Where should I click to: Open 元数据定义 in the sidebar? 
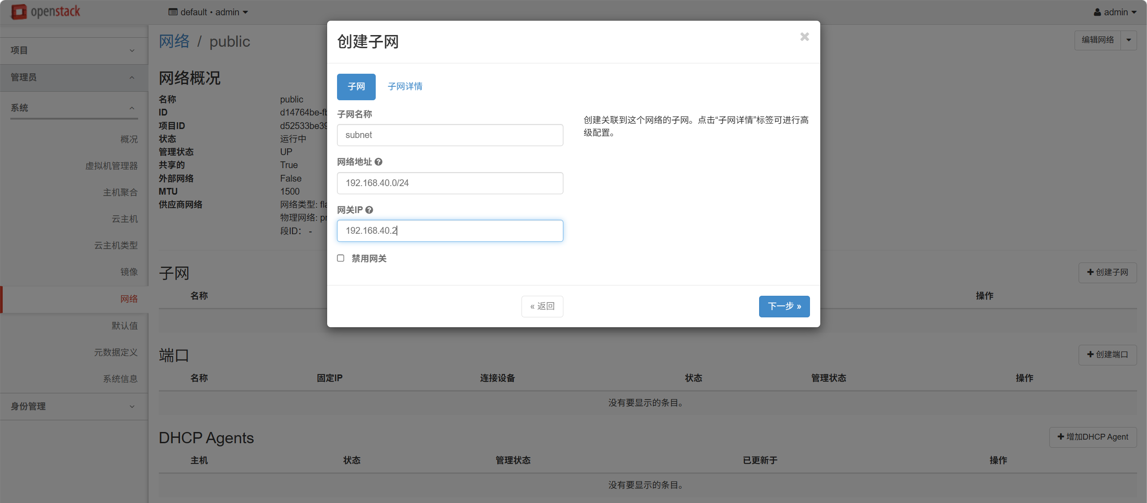click(x=116, y=352)
